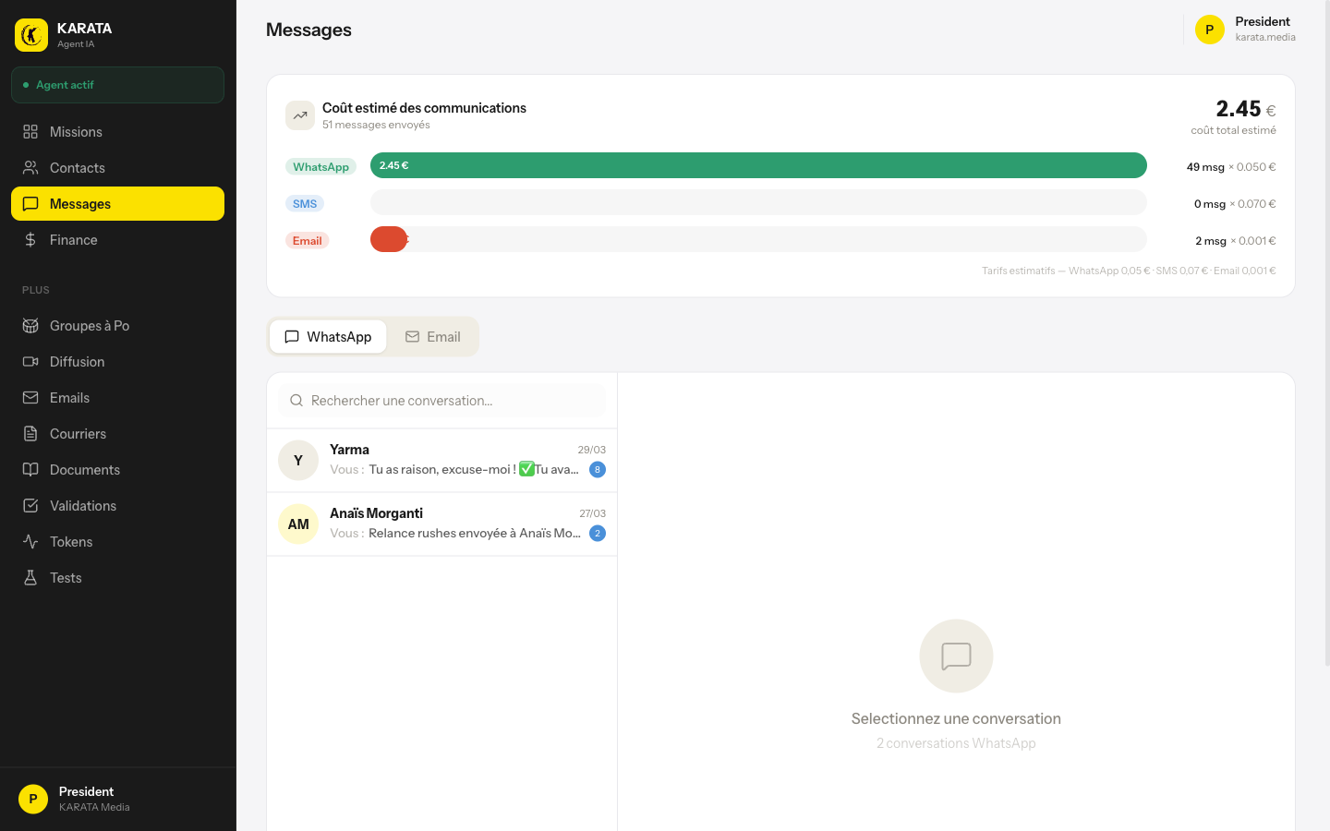Click 'Coût estimé des communications' title
1330x831 pixels.
424,108
